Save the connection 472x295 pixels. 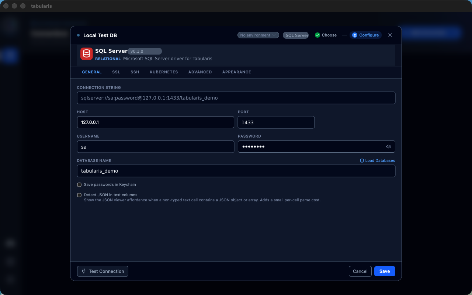[385, 271]
